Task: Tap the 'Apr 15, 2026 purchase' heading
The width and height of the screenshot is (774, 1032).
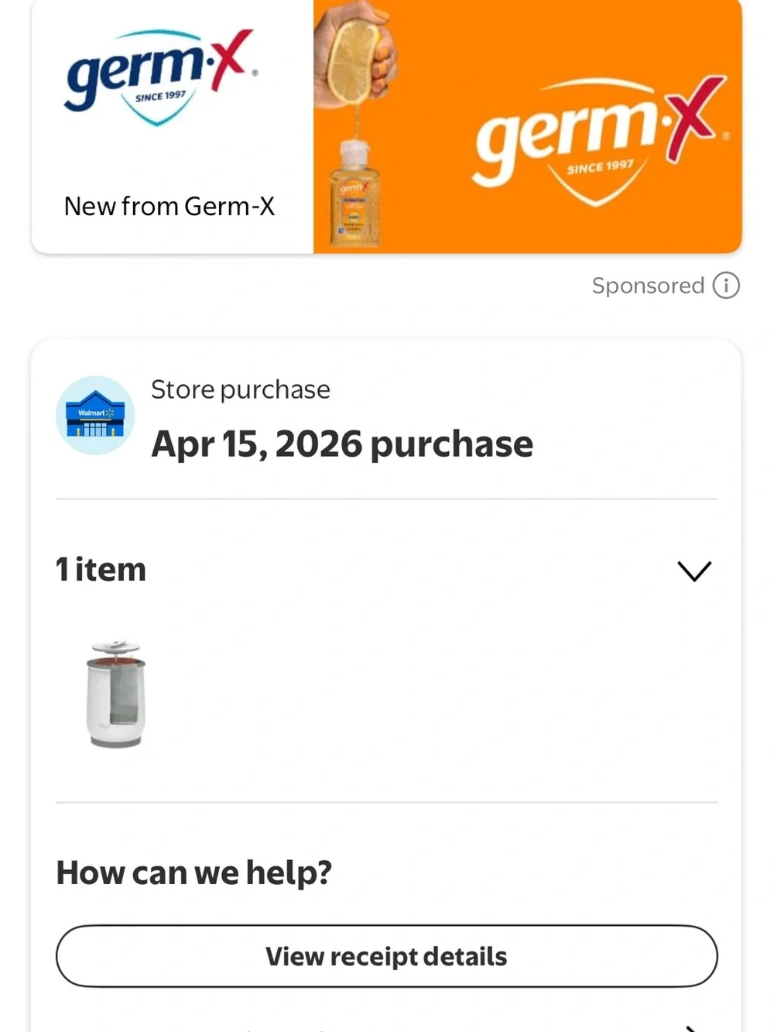Action: click(342, 444)
